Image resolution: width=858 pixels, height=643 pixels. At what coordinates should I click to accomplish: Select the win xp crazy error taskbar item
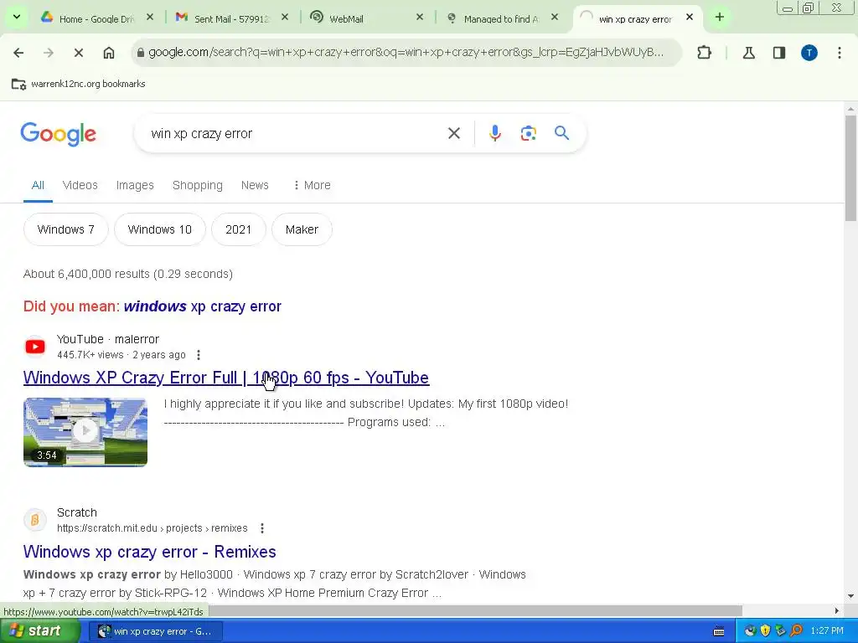(x=156, y=631)
